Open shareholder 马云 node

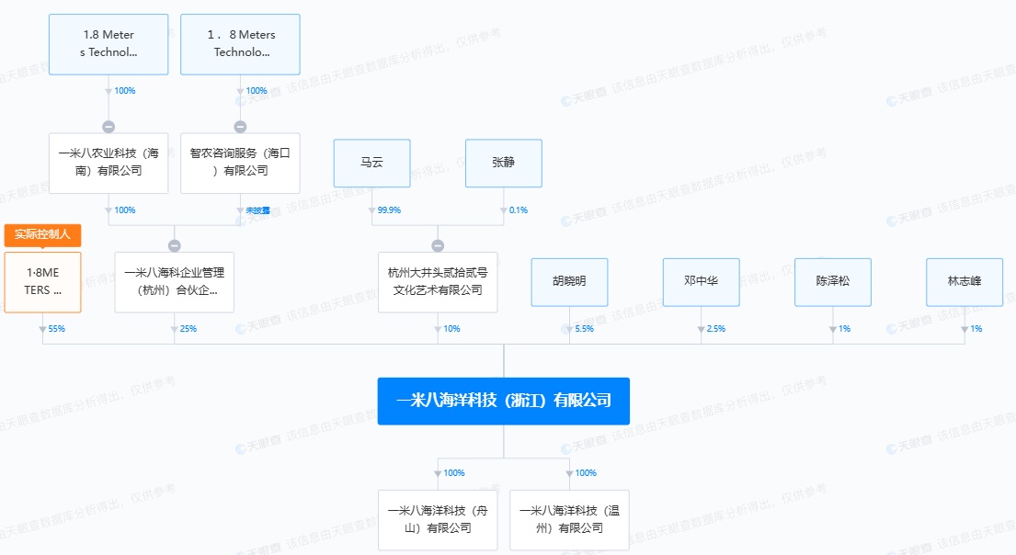(372, 164)
